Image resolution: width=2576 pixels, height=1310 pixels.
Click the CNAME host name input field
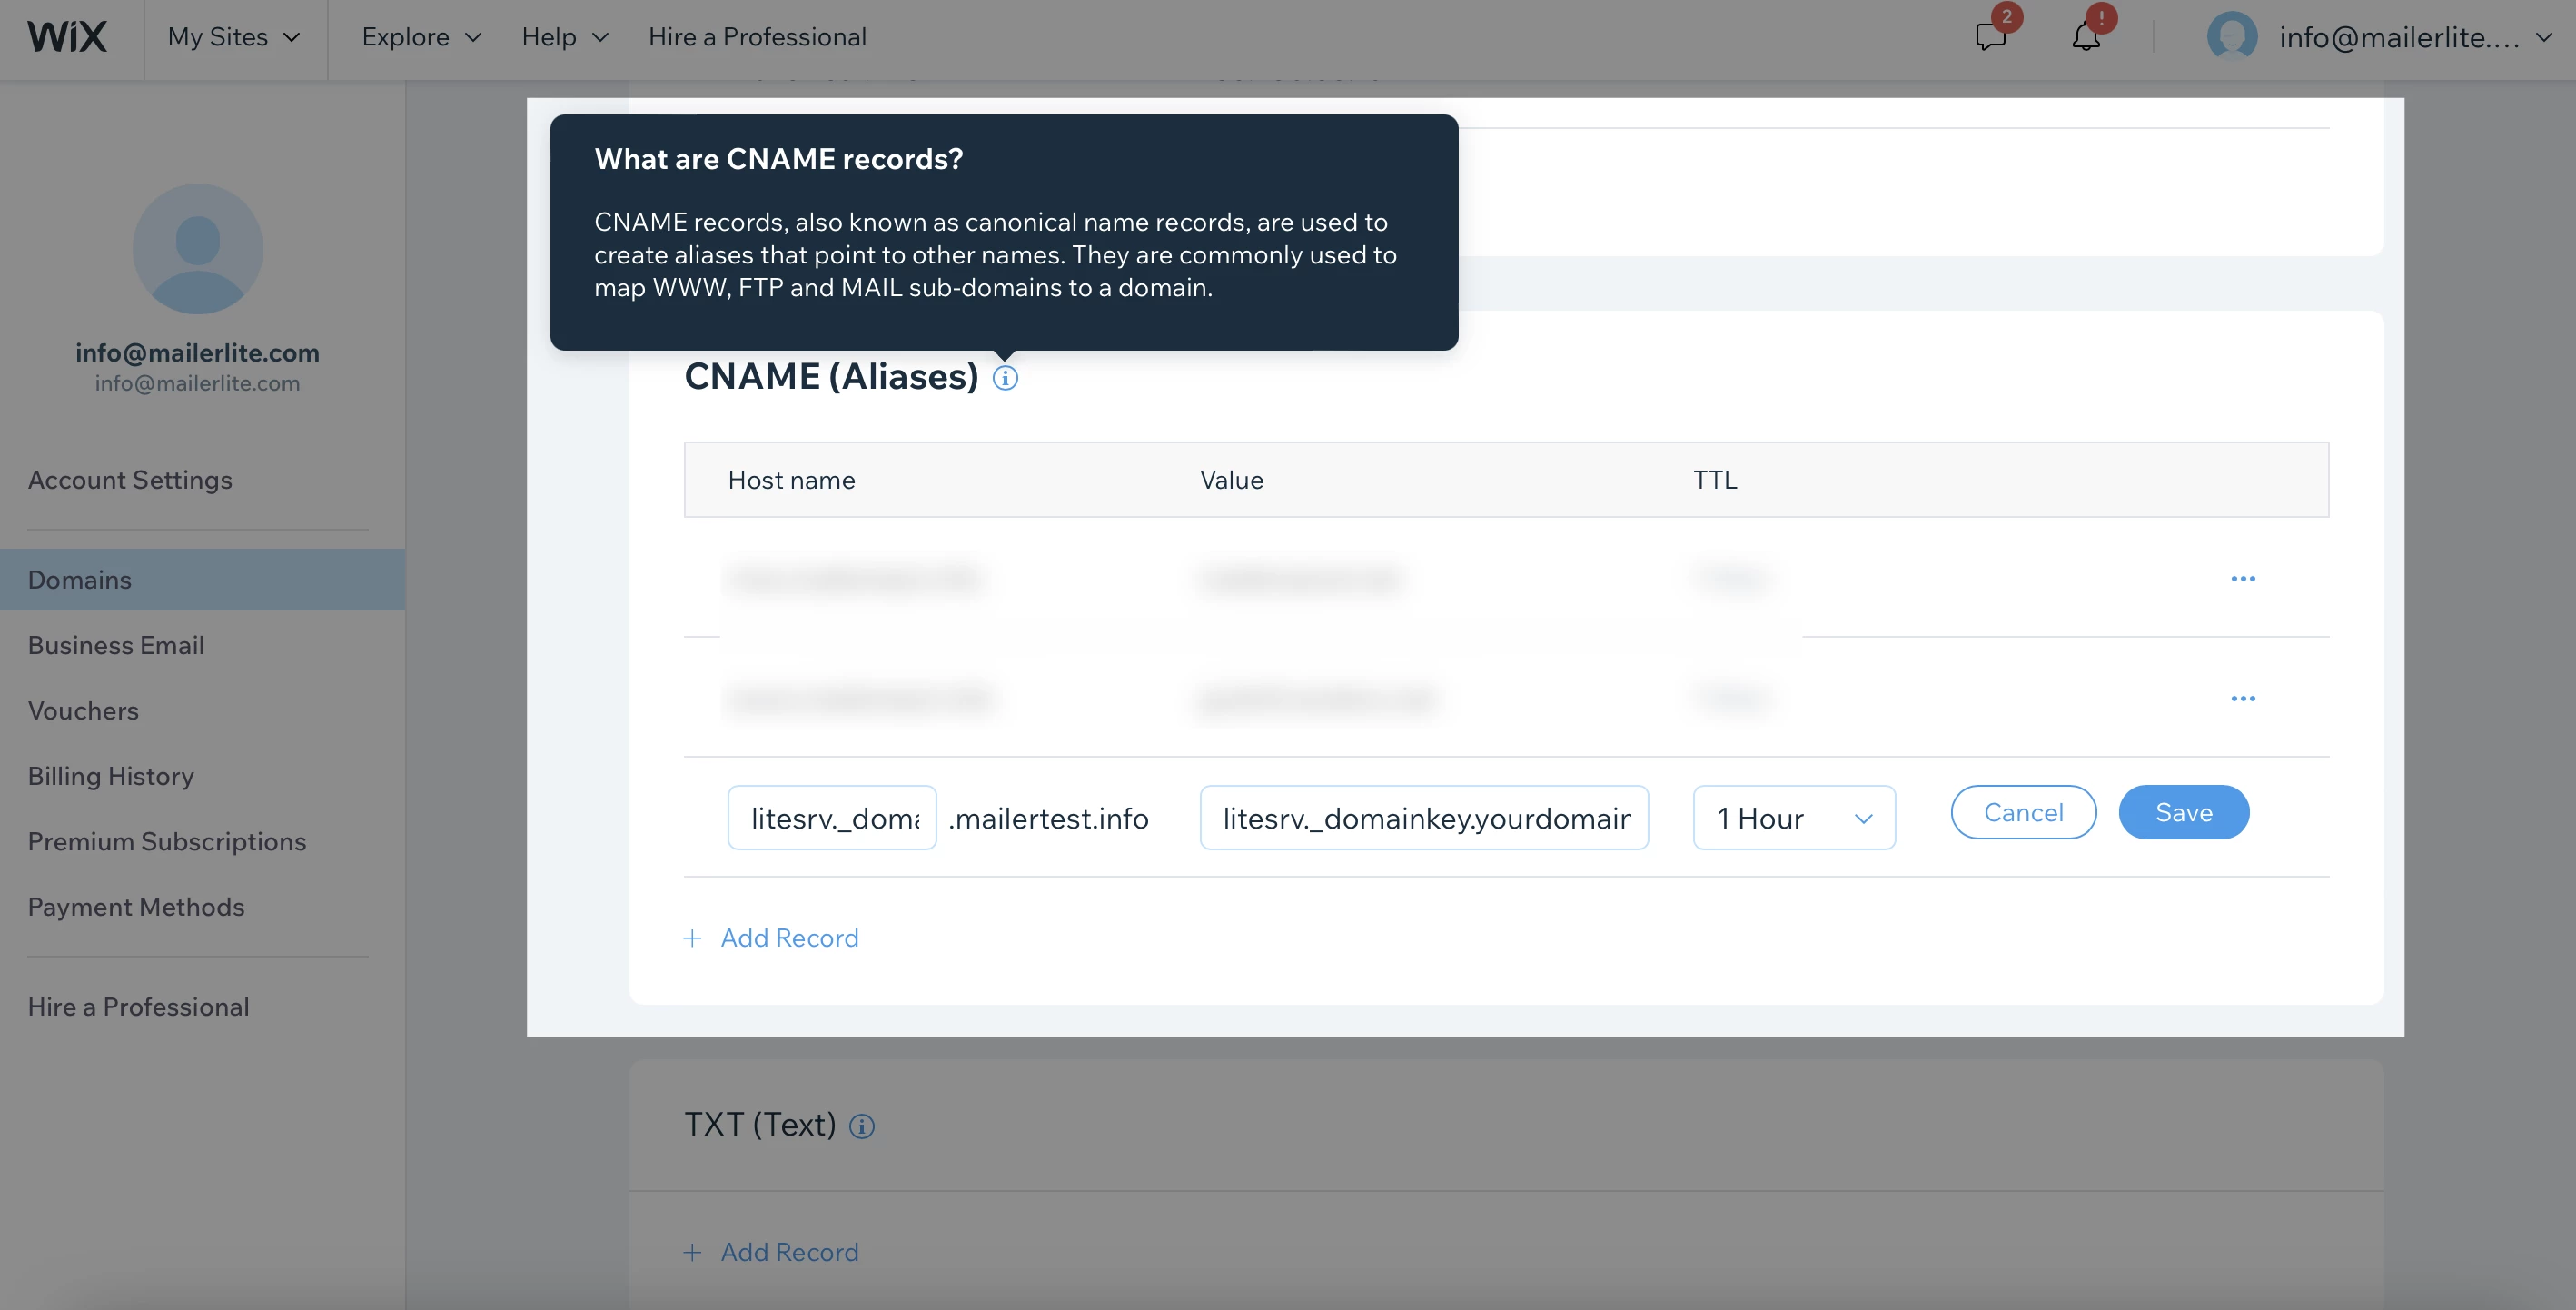tap(832, 818)
